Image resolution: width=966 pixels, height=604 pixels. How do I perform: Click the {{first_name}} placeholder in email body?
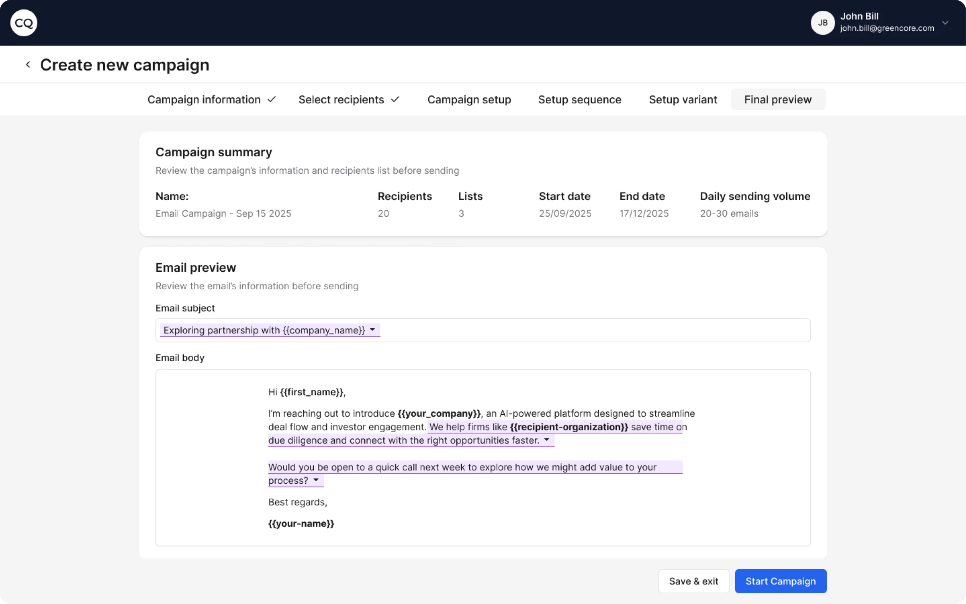click(x=311, y=392)
